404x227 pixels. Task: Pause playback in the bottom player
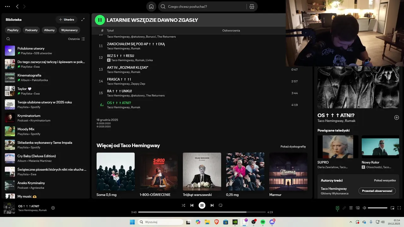(x=202, y=205)
